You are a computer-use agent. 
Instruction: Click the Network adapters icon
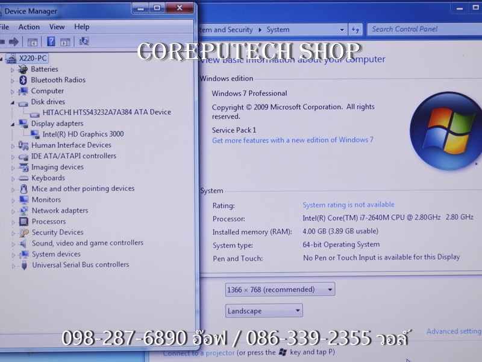coord(23,211)
